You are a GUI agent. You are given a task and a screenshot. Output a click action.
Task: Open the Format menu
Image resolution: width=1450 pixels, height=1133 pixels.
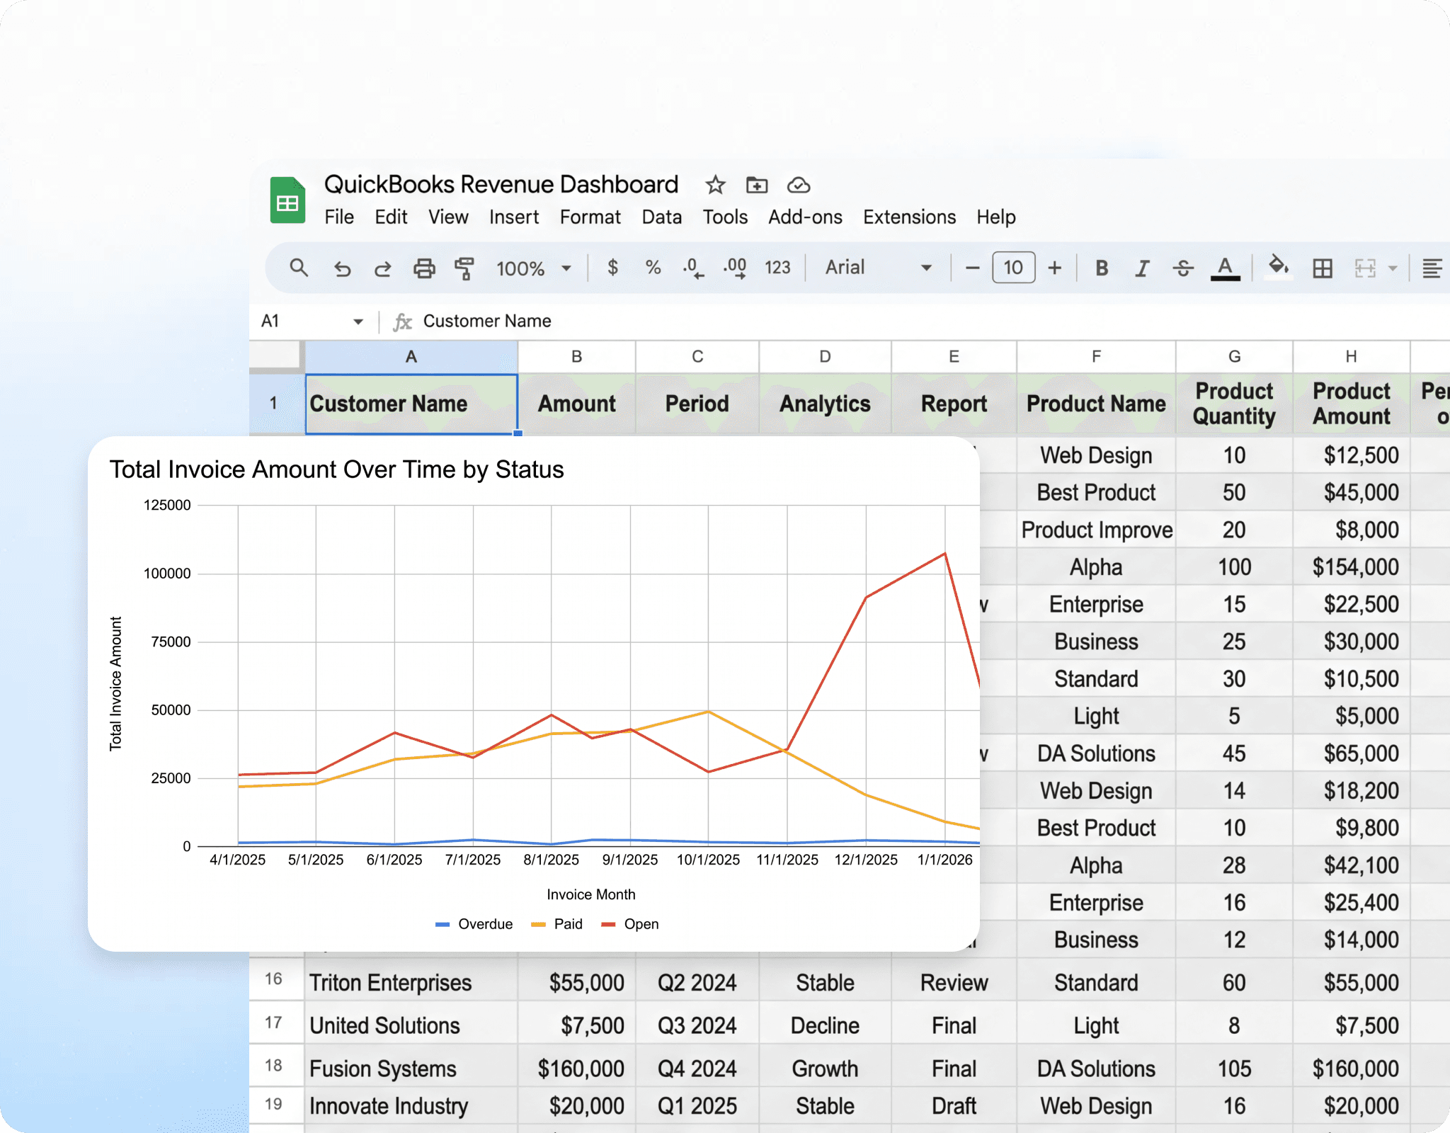[590, 217]
